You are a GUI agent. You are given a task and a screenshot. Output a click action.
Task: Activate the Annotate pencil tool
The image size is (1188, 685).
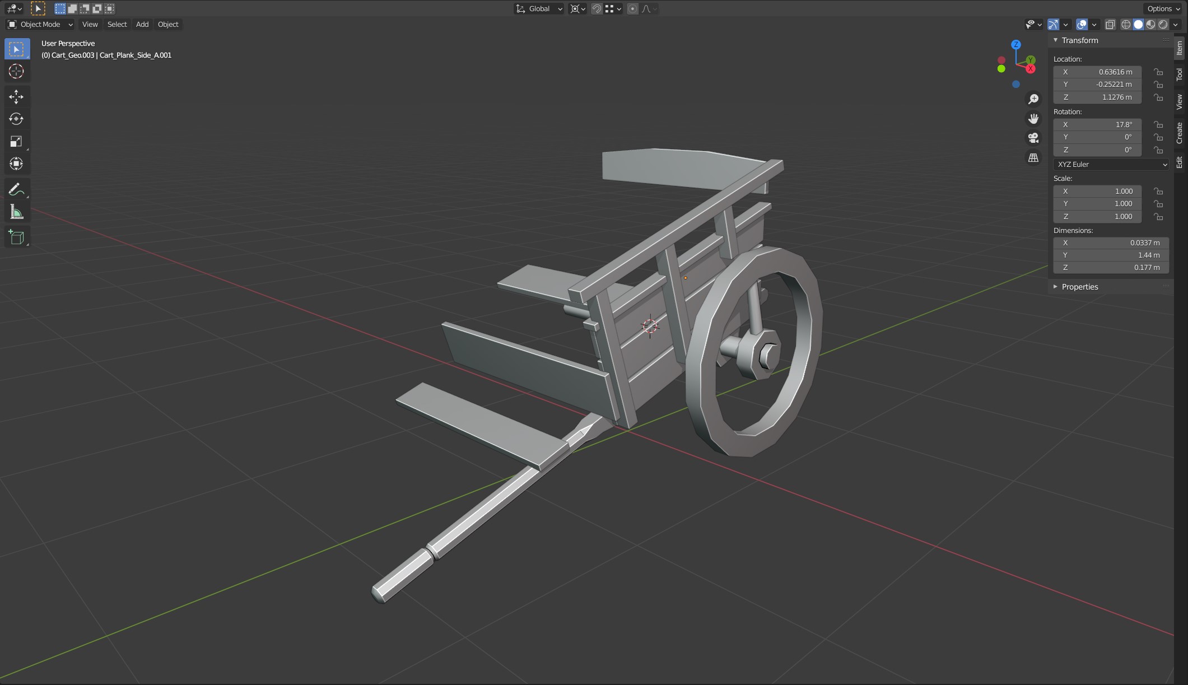16,189
